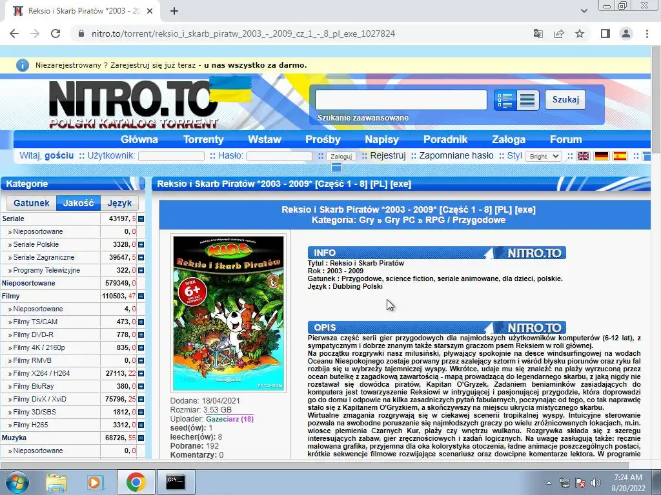Bookmark this page with star icon
The height and width of the screenshot is (495, 661).
tap(580, 34)
